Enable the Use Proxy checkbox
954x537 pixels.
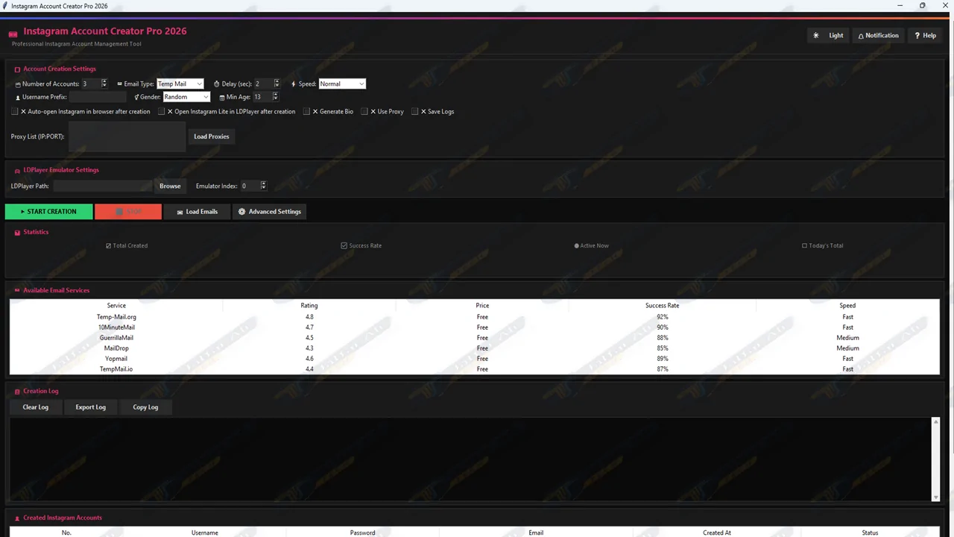(364, 112)
